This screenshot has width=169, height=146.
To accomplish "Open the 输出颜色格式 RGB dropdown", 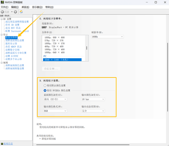I will (x=55, y=111).
